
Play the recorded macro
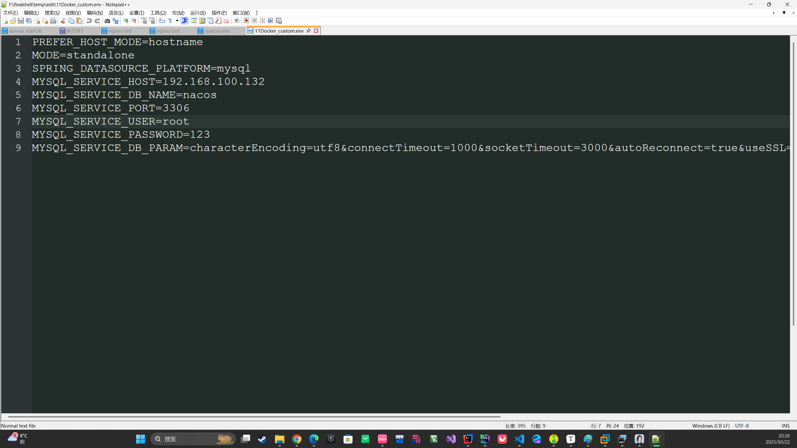[263, 21]
